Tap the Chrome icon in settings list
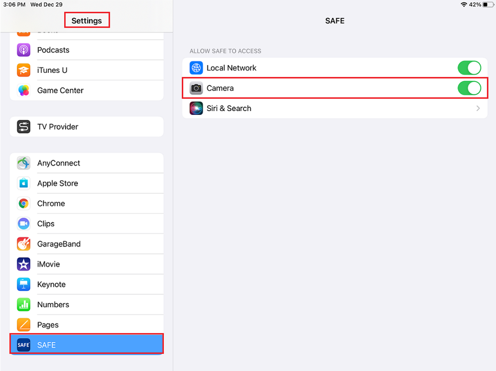The width and height of the screenshot is (496, 371). coord(24,204)
